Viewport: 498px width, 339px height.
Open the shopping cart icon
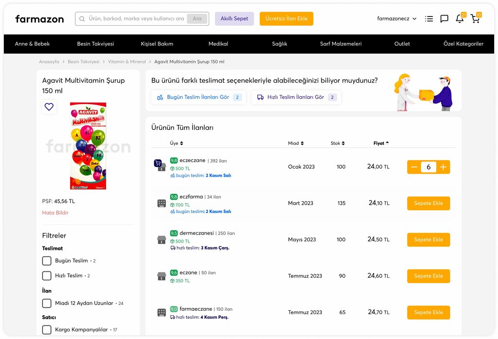(475, 19)
